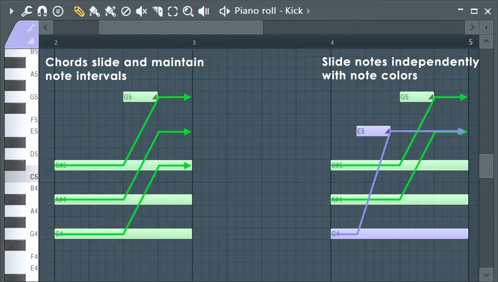This screenshot has width=498, height=282.
Task: Click the horizontal scrollbar left arrow
Action: pos(46,27)
